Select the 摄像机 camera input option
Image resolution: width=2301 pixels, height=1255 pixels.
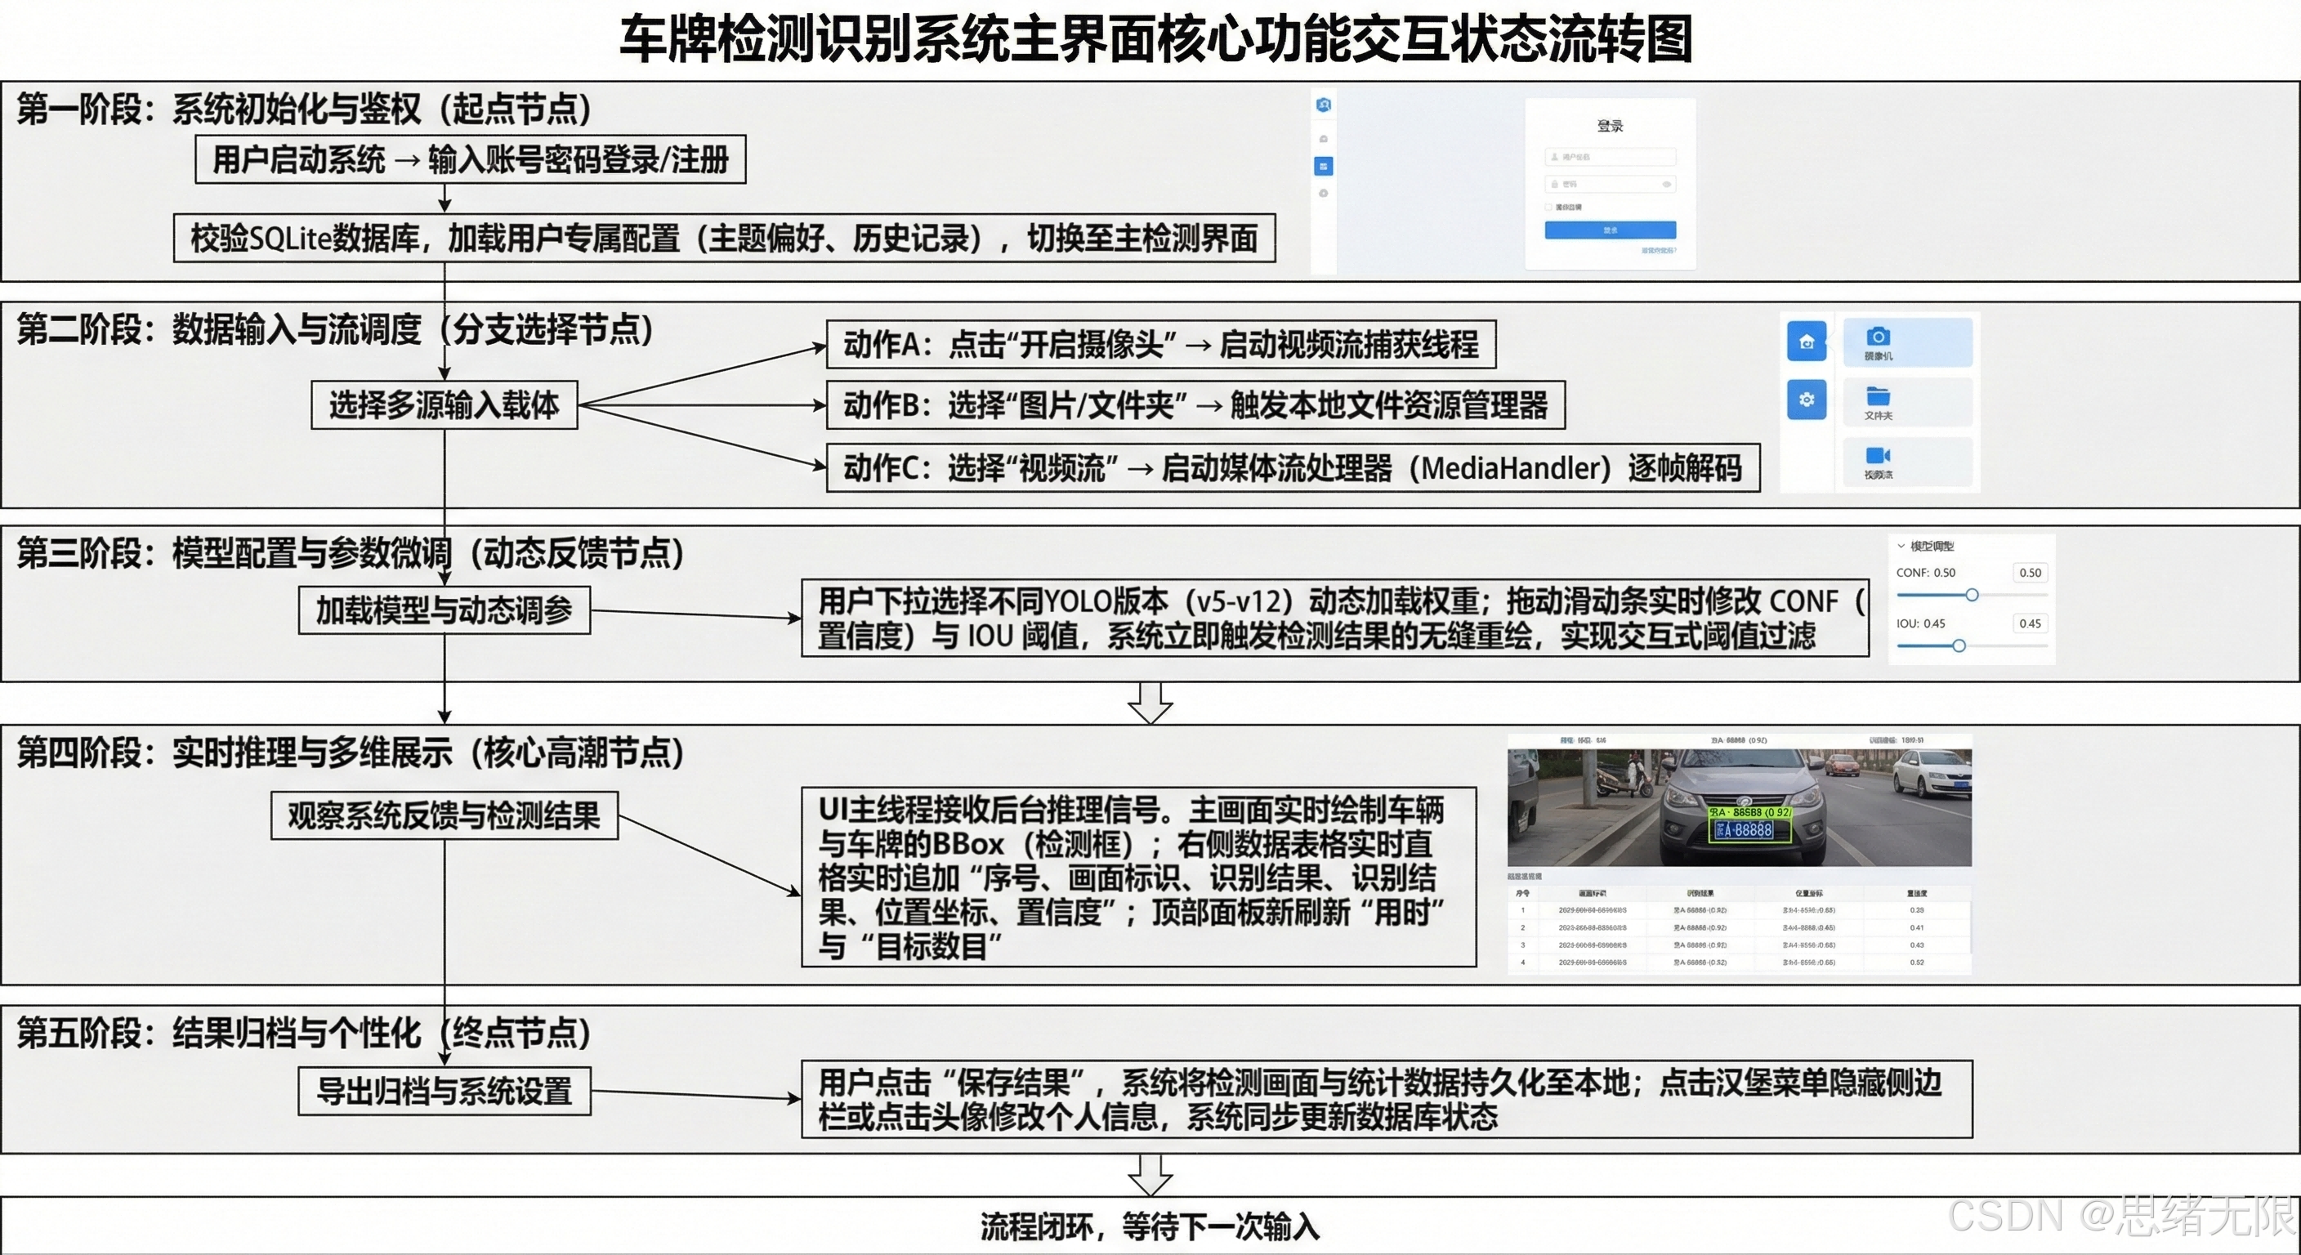click(x=1910, y=343)
